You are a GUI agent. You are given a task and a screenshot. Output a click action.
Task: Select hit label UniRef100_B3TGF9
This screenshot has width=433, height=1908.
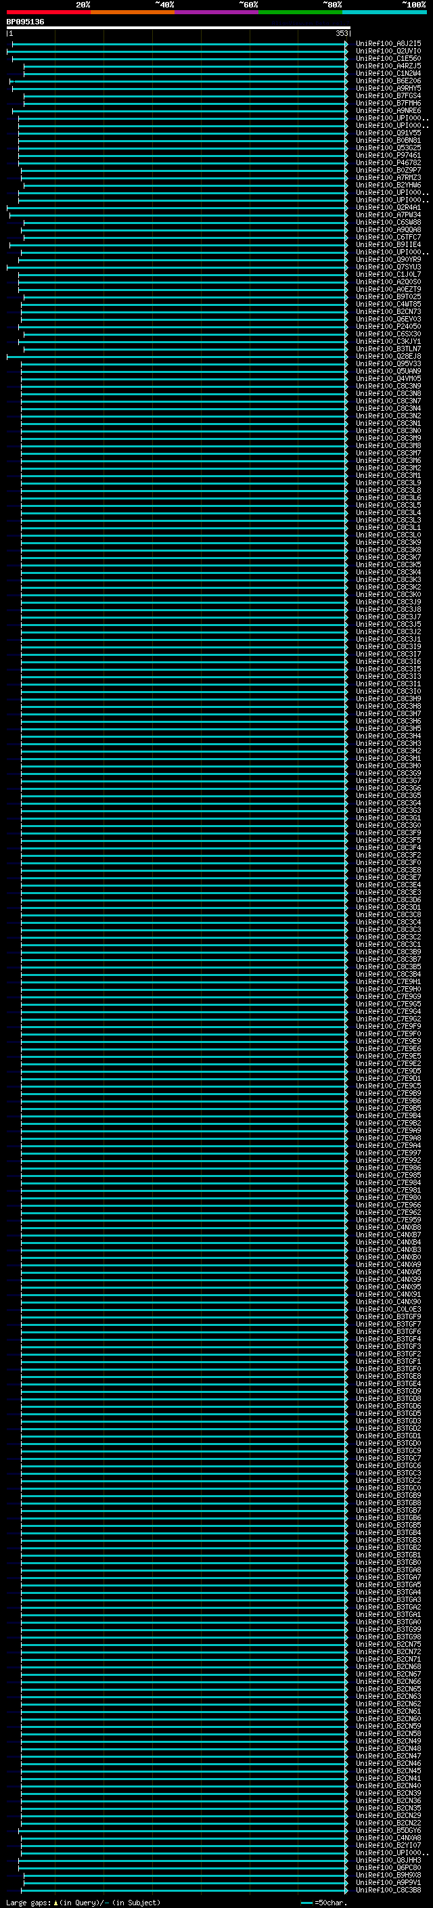[388, 1317]
